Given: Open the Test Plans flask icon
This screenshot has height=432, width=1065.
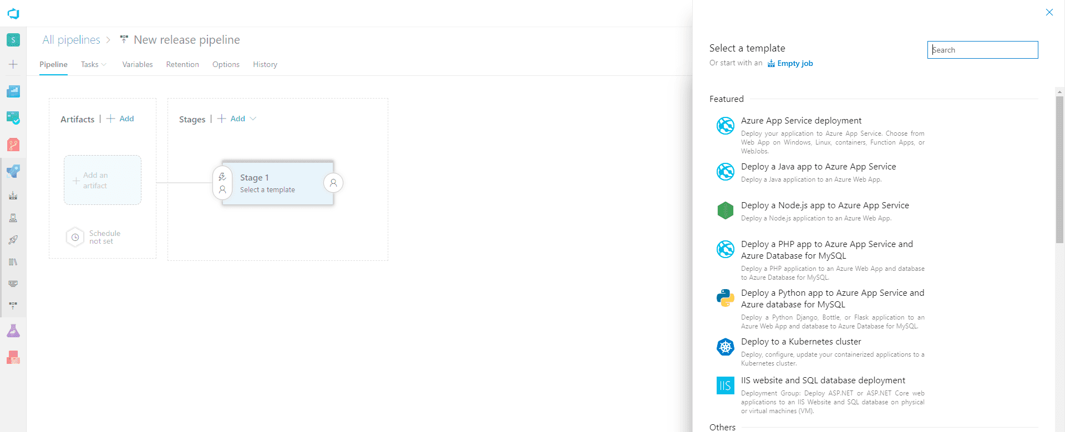Looking at the screenshot, I should 13,331.
